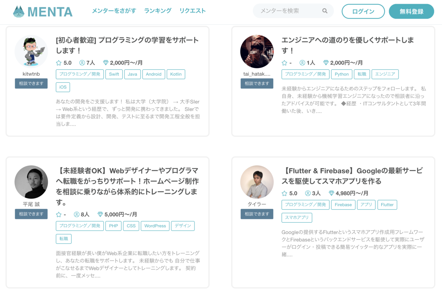Click the magnifier icon in the search bar
The height and width of the screenshot is (292, 442).
pyautogui.click(x=325, y=11)
